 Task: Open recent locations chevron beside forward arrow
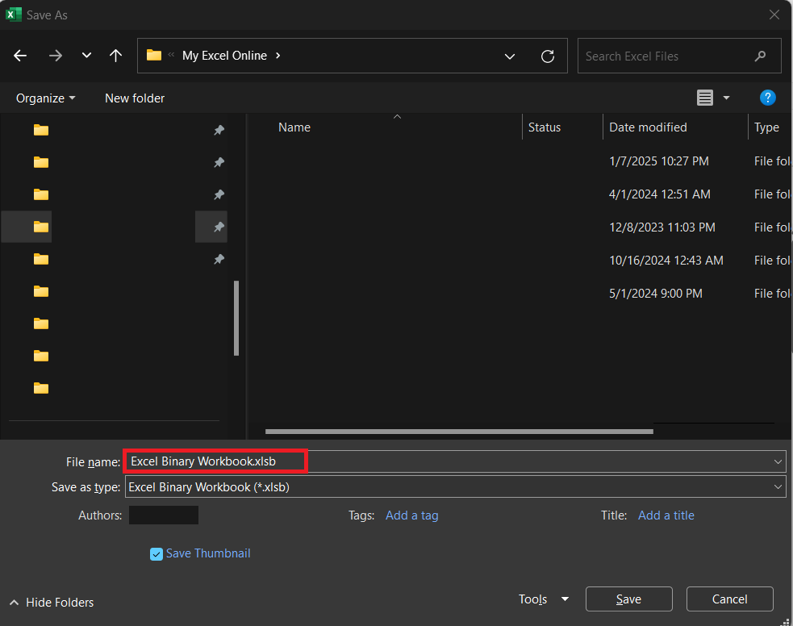coord(86,55)
